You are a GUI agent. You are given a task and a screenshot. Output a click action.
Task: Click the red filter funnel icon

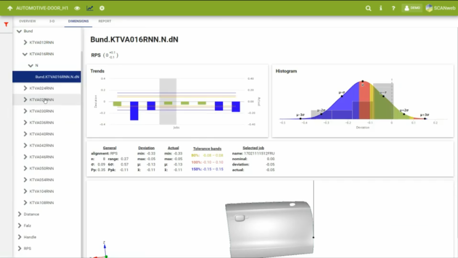click(6, 24)
